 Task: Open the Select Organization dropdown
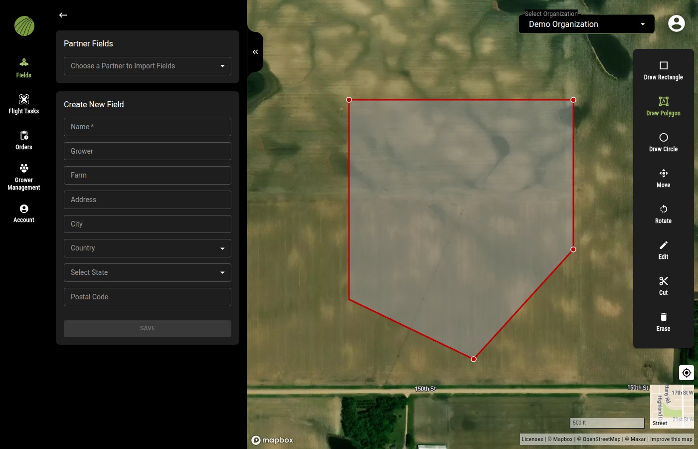coord(586,24)
